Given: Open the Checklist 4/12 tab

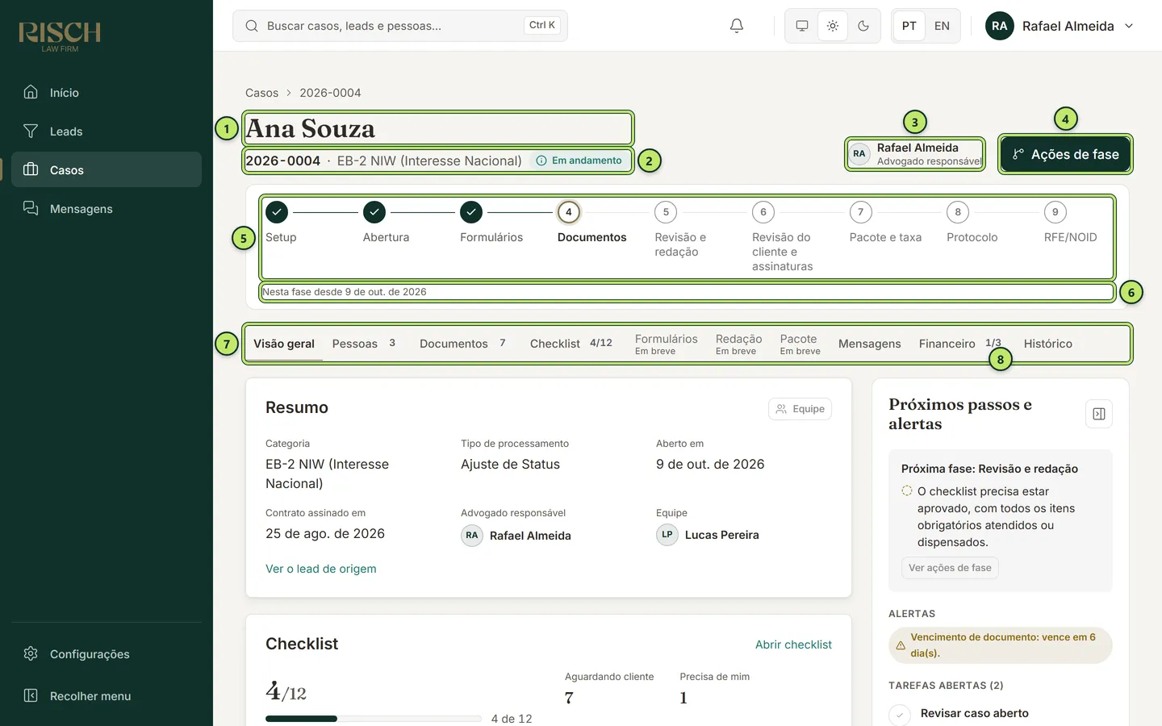Looking at the screenshot, I should pos(571,344).
